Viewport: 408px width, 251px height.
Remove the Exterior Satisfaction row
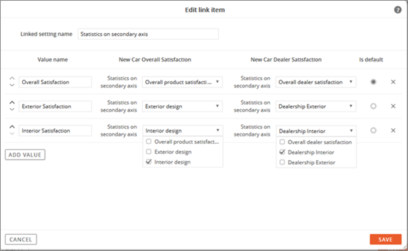click(393, 106)
